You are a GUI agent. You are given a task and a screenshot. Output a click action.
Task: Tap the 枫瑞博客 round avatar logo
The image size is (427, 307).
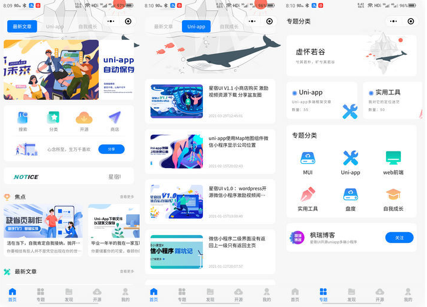click(297, 238)
